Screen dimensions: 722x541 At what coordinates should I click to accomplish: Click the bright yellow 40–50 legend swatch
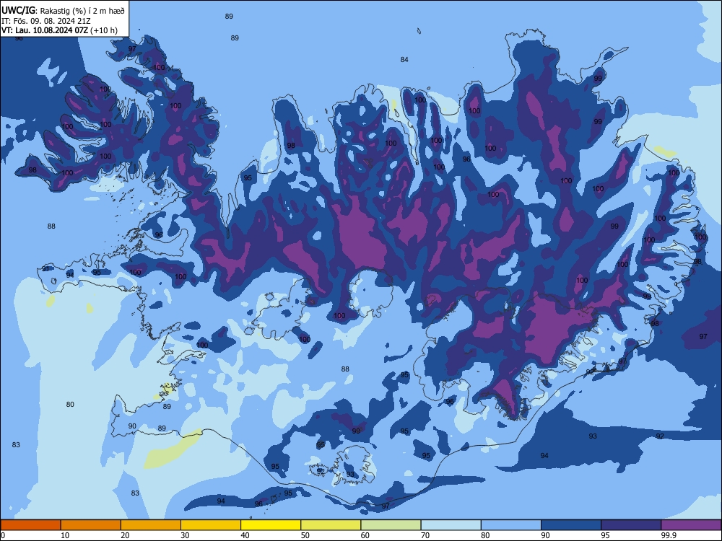pyautogui.click(x=271, y=525)
